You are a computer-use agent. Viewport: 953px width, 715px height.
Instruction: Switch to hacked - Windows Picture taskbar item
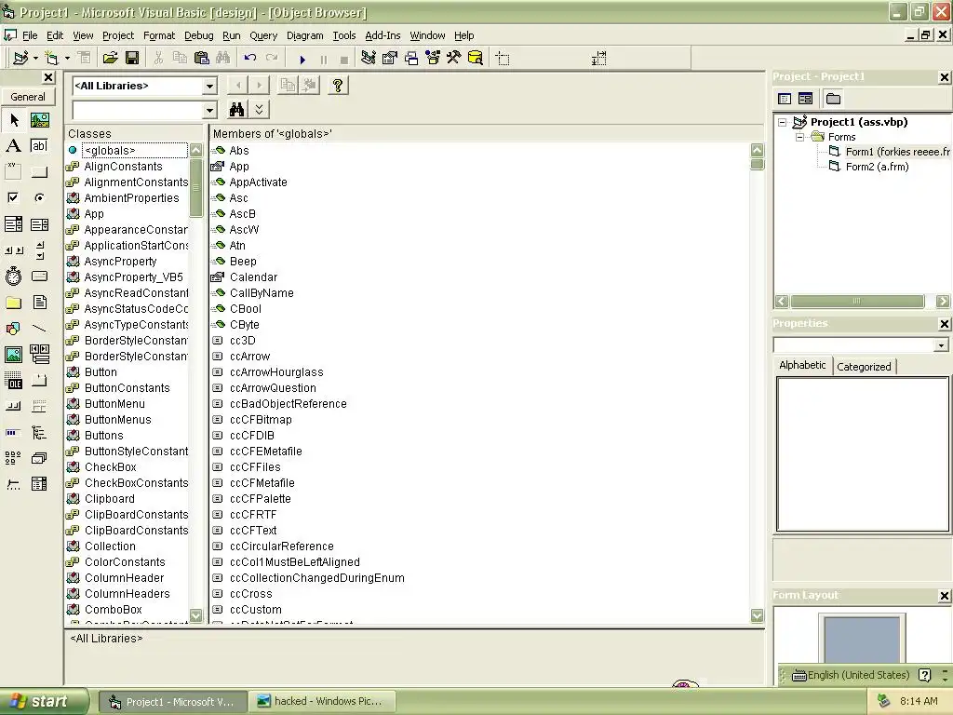tap(322, 701)
